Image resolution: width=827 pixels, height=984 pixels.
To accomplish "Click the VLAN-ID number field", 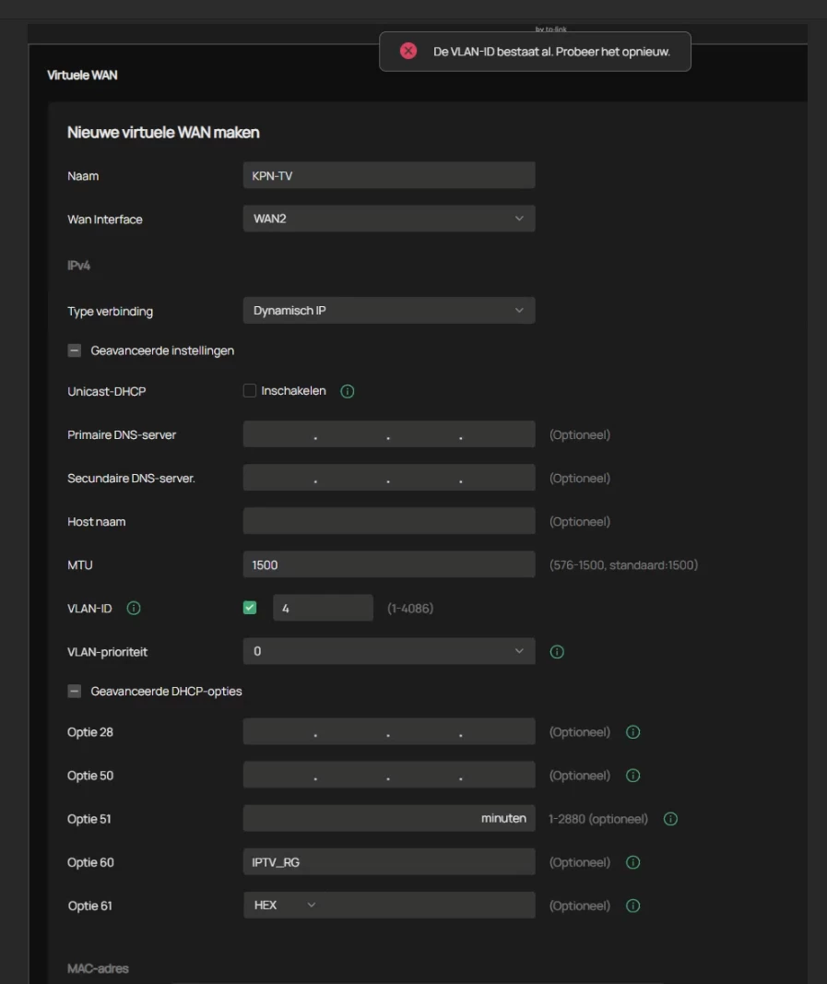I will coord(323,609).
